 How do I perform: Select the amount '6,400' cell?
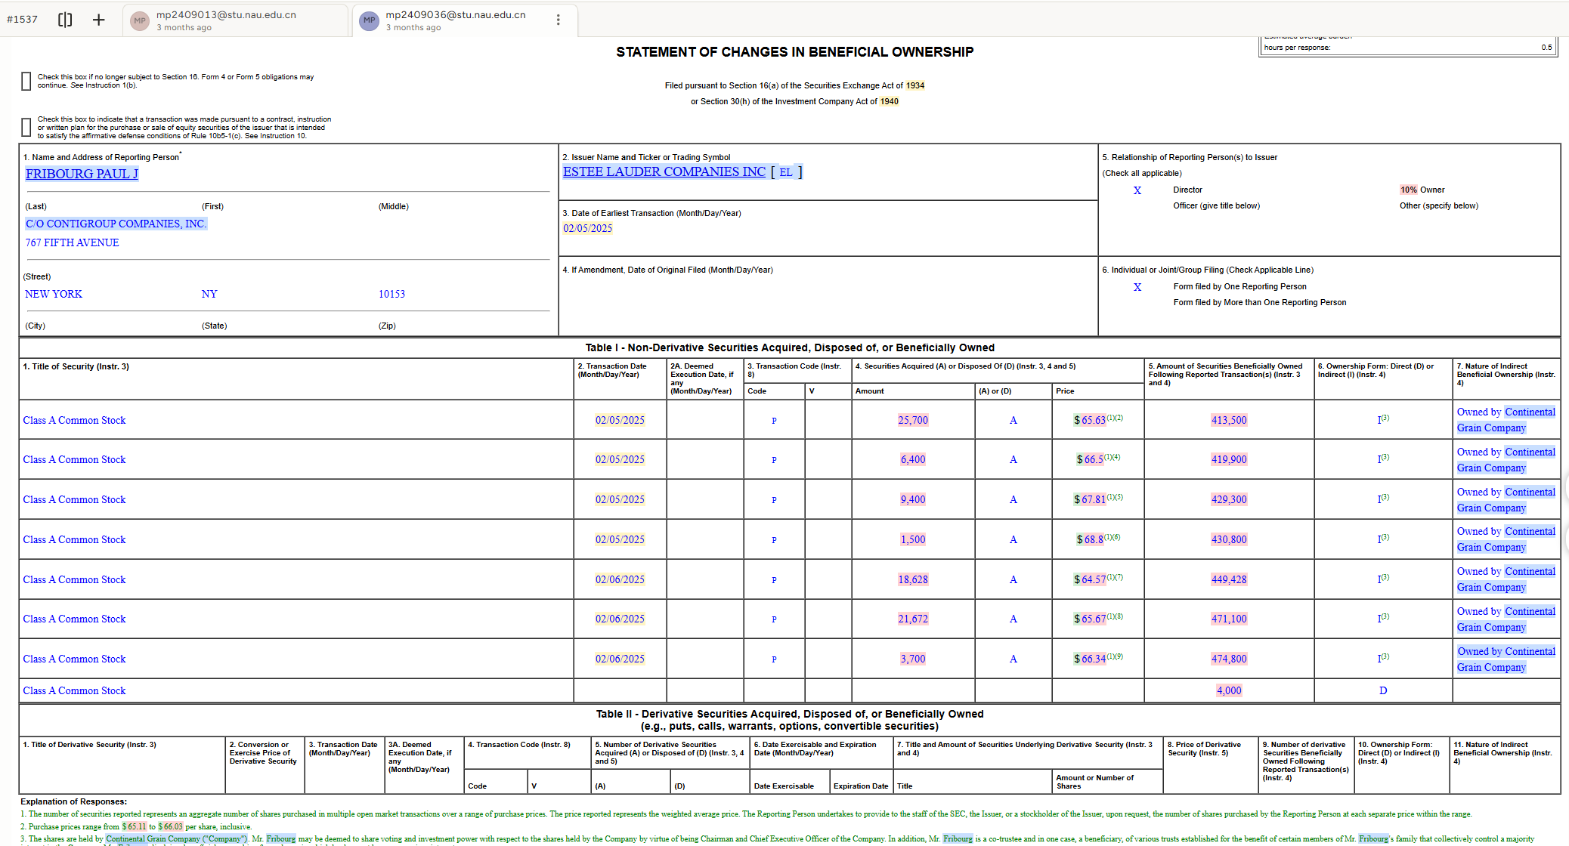[x=913, y=459]
